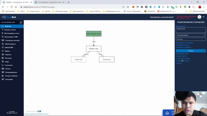Click the Лиды cart icon
Viewport: 207px width, 116px height.
point(3,62)
